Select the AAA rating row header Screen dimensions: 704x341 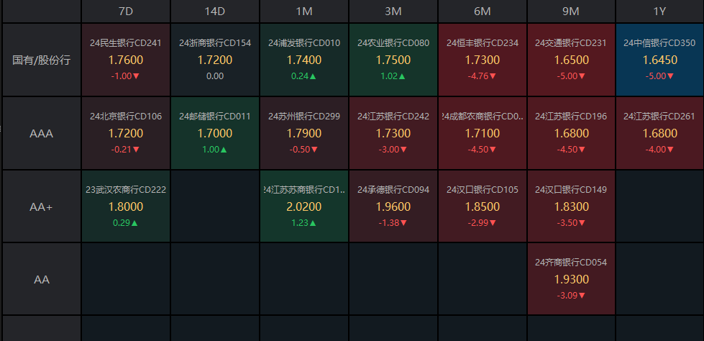[42, 133]
